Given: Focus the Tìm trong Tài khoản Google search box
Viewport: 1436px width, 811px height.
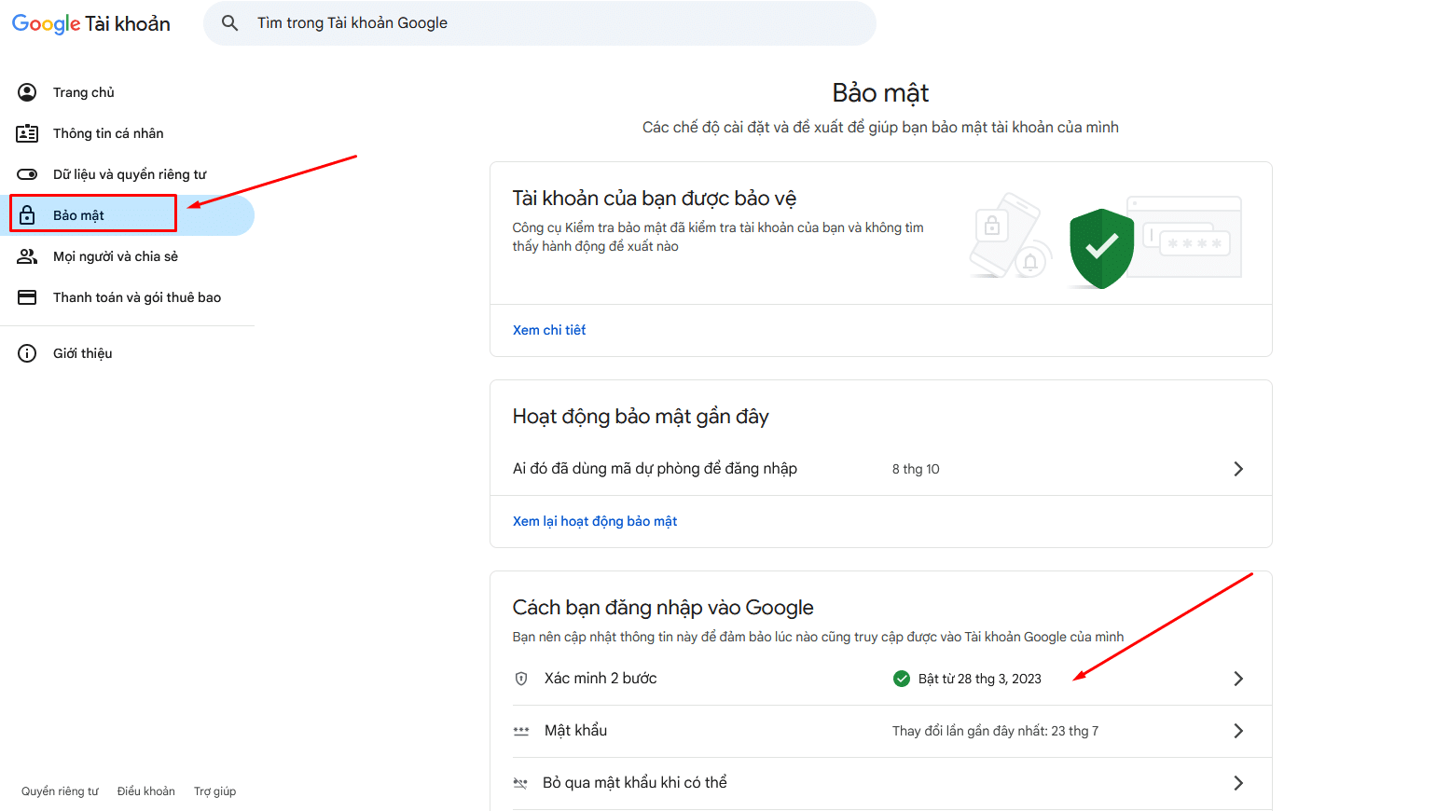Looking at the screenshot, I should click(x=559, y=23).
